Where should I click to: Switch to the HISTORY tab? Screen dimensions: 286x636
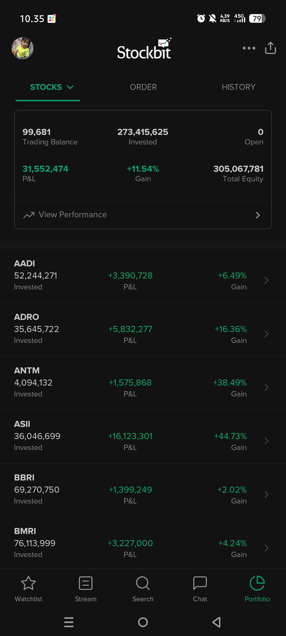238,87
